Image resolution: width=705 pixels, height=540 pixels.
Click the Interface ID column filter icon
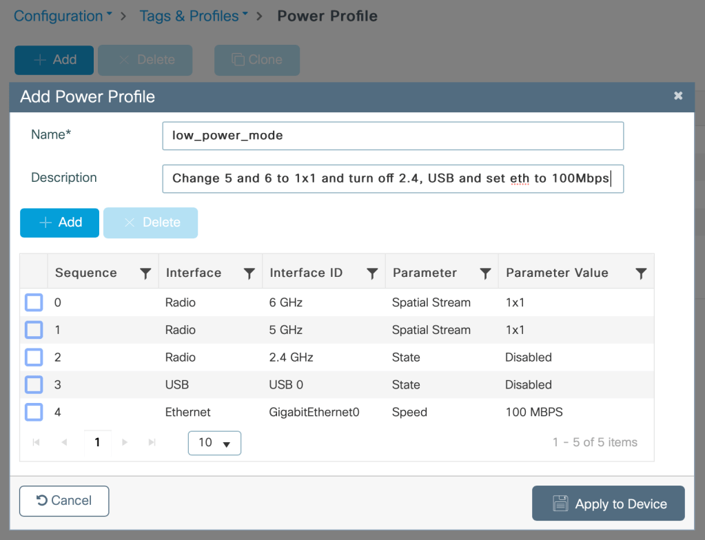(x=372, y=273)
